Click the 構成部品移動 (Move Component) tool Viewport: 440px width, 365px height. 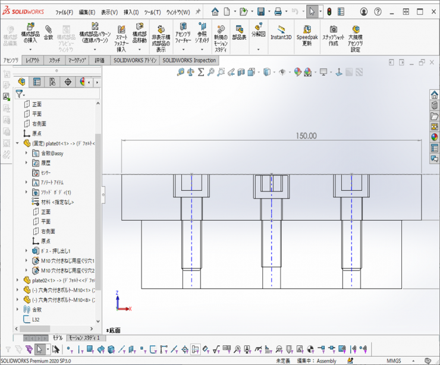tap(140, 33)
